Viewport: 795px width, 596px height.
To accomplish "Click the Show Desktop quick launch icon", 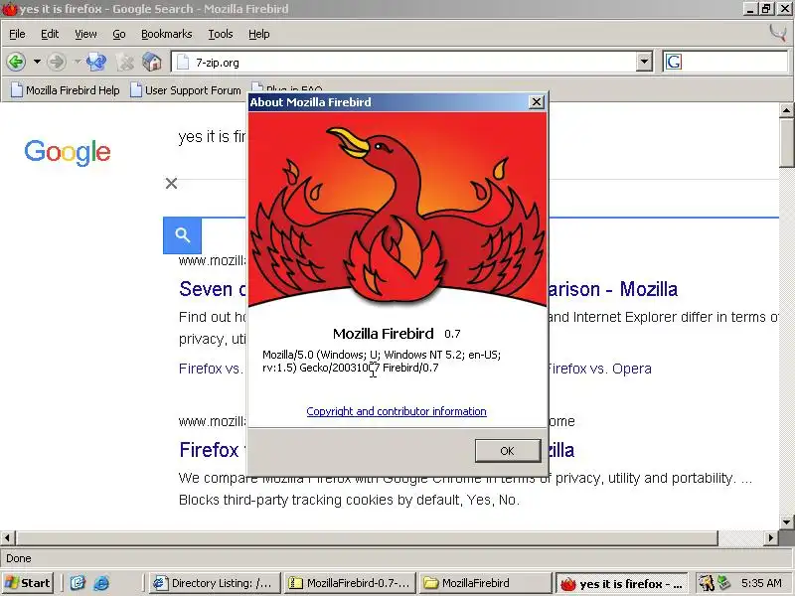I will pos(78,583).
